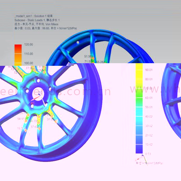Click the dark blue band above 0.03
Screen dimensions: 181x181
[x=139, y=149]
